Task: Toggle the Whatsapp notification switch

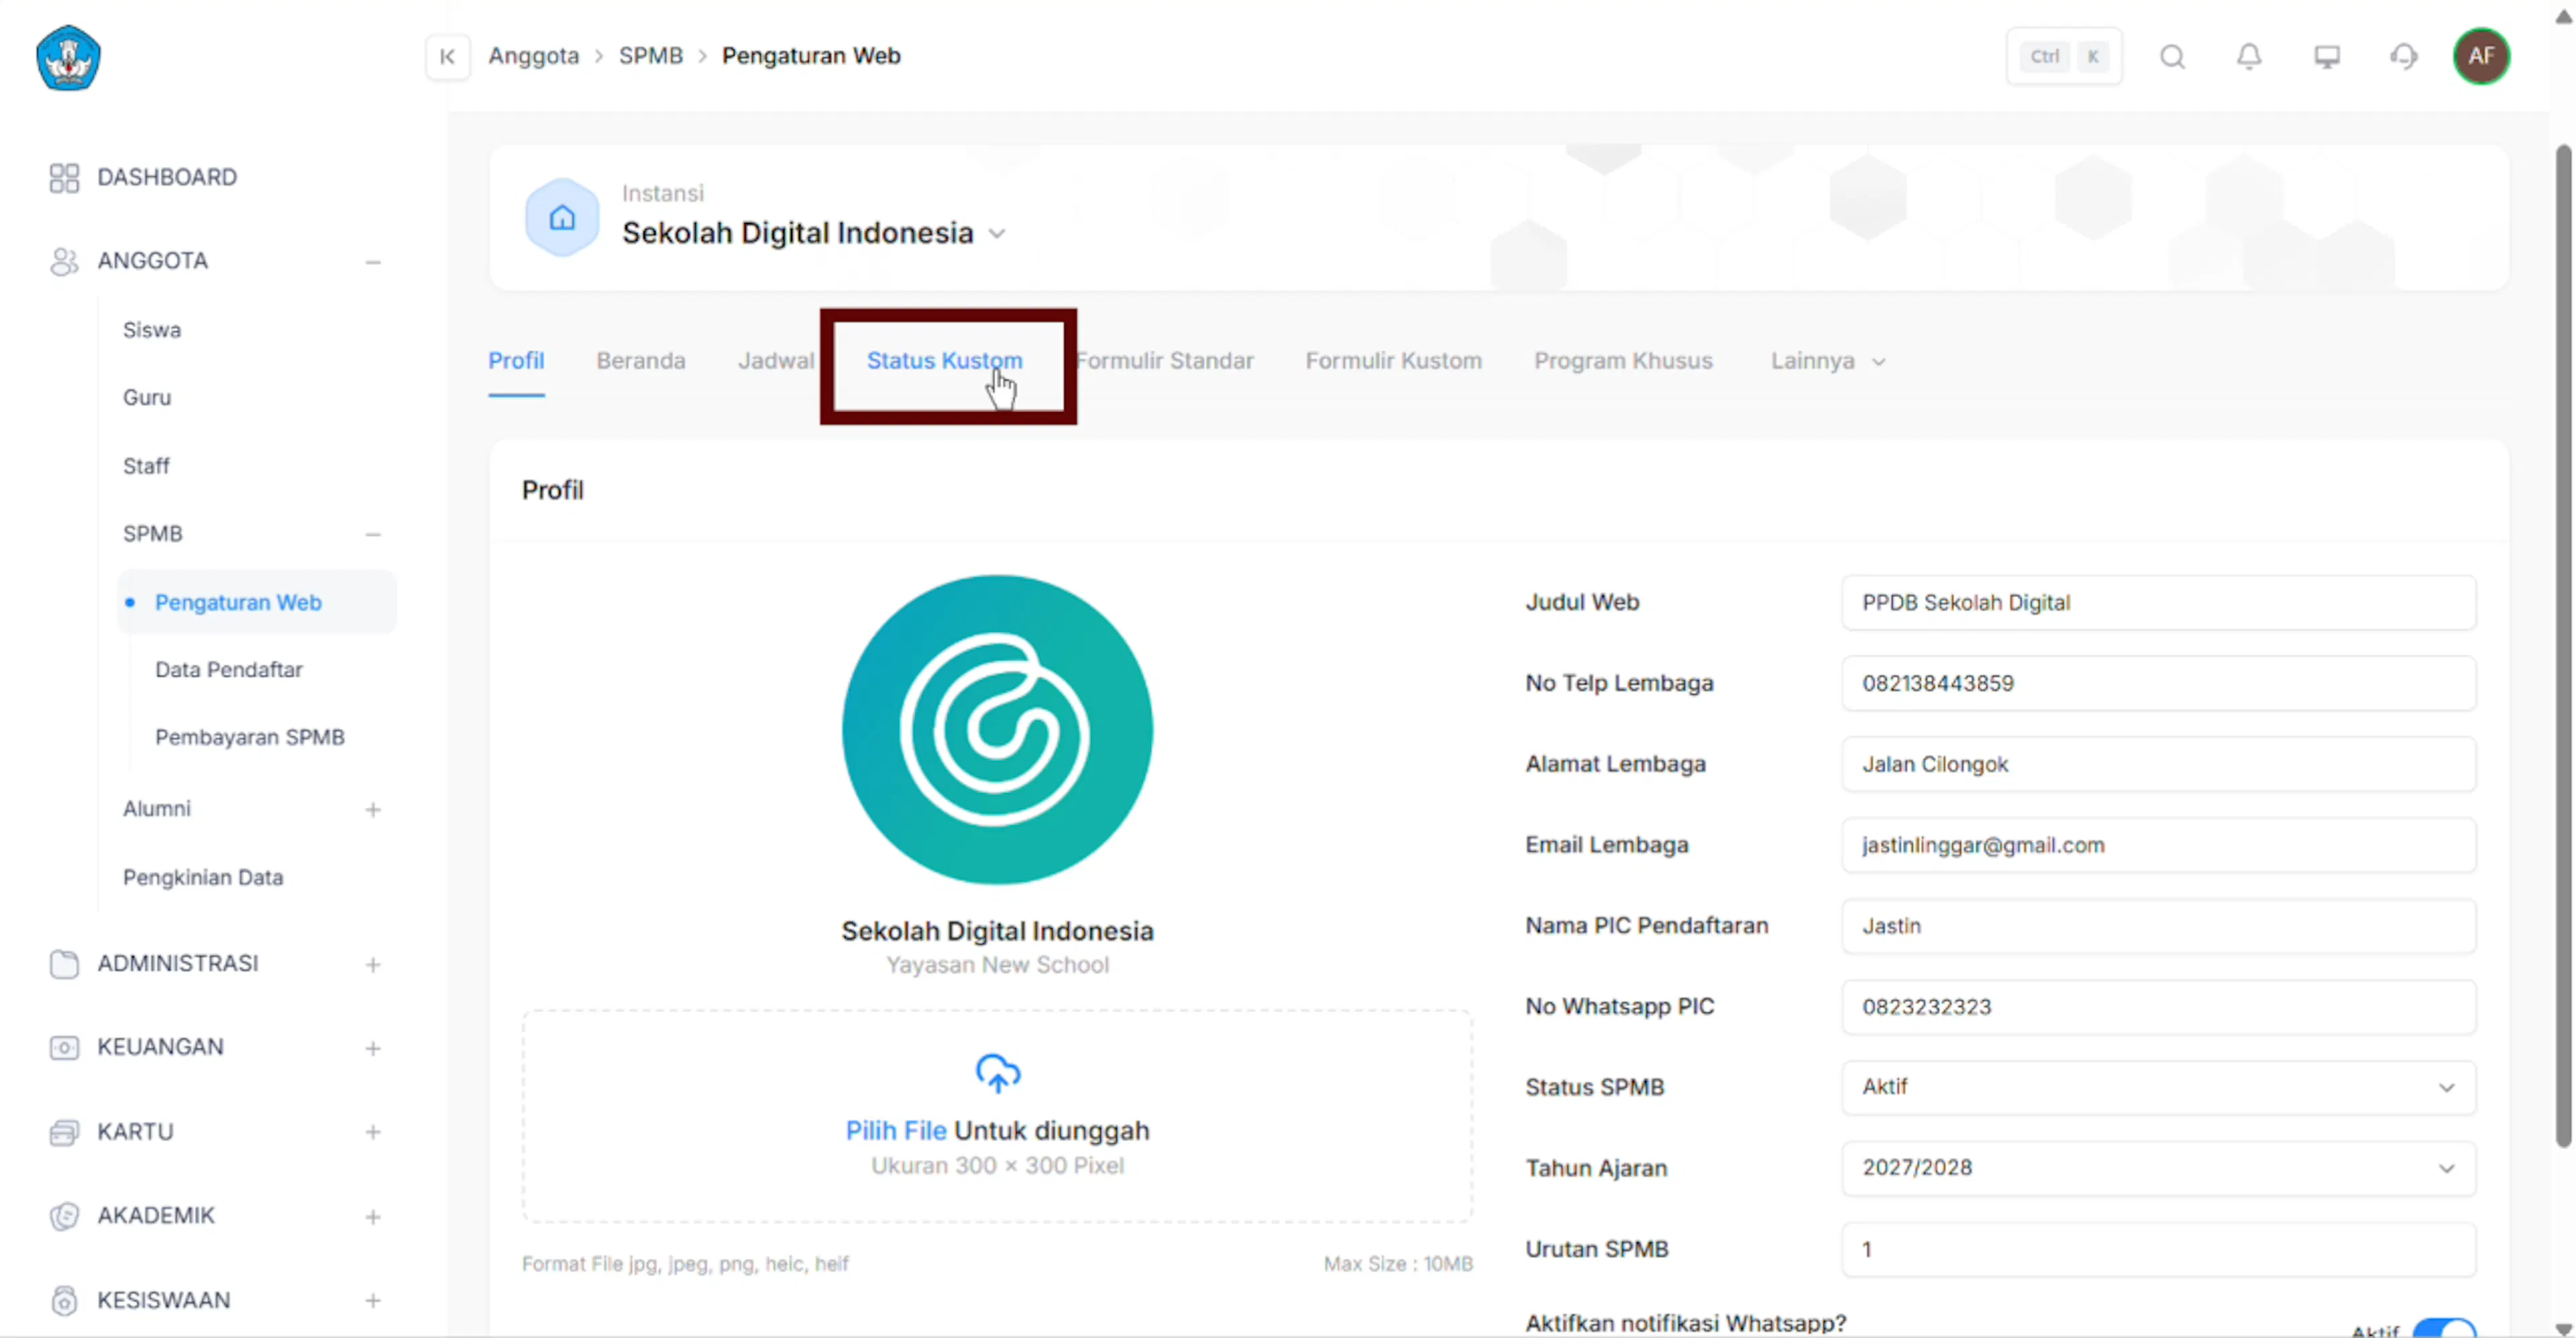Action: click(2444, 1328)
